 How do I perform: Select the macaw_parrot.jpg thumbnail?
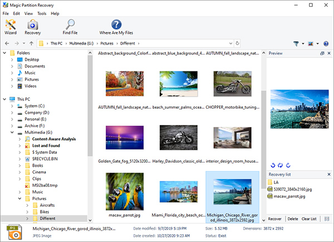tap(124, 191)
